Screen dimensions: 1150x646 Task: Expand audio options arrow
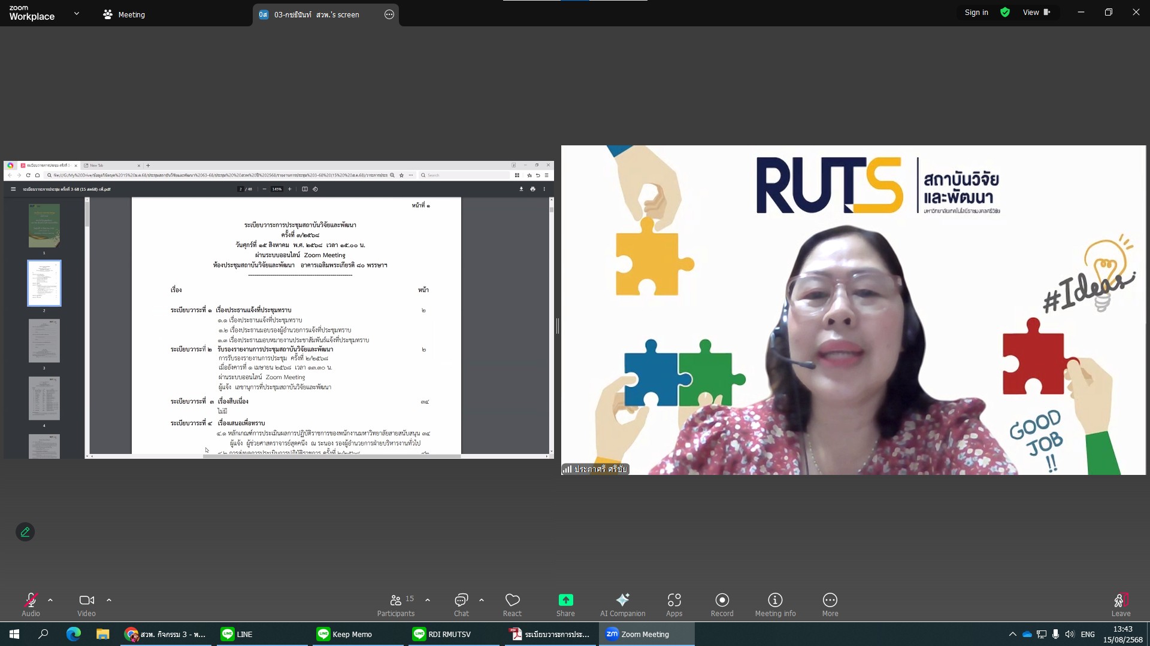(x=50, y=599)
